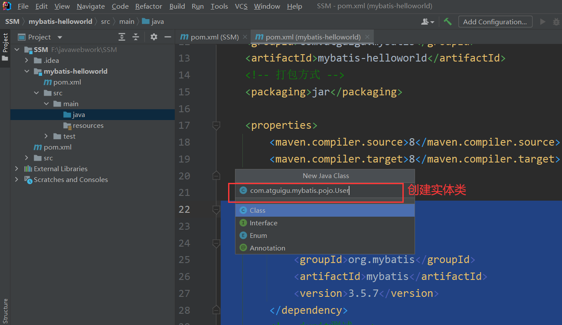
Task: Open Project panel settings gear
Action: 154,37
